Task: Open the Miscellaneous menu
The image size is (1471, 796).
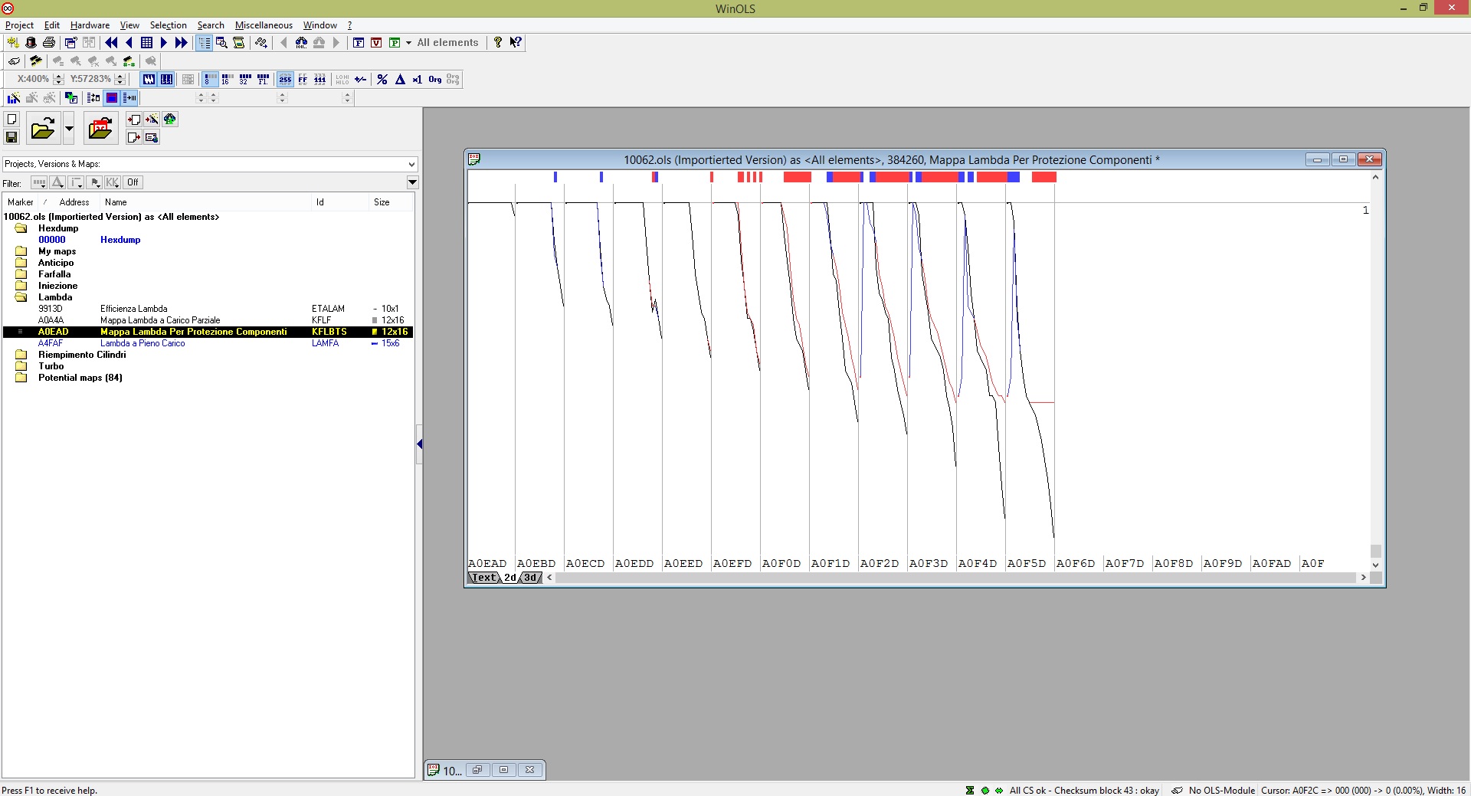Action: coord(264,25)
